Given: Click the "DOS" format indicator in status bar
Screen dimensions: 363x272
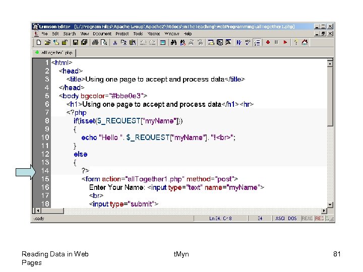Looking at the screenshot, I should point(292,218).
